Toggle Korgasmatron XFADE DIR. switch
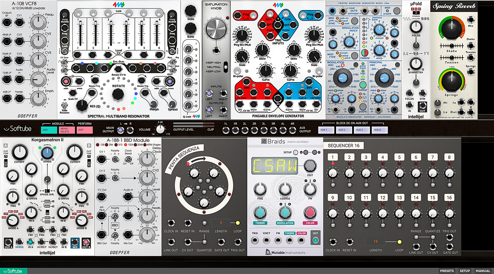Screen dimensions: 494x274 [x=47, y=191]
